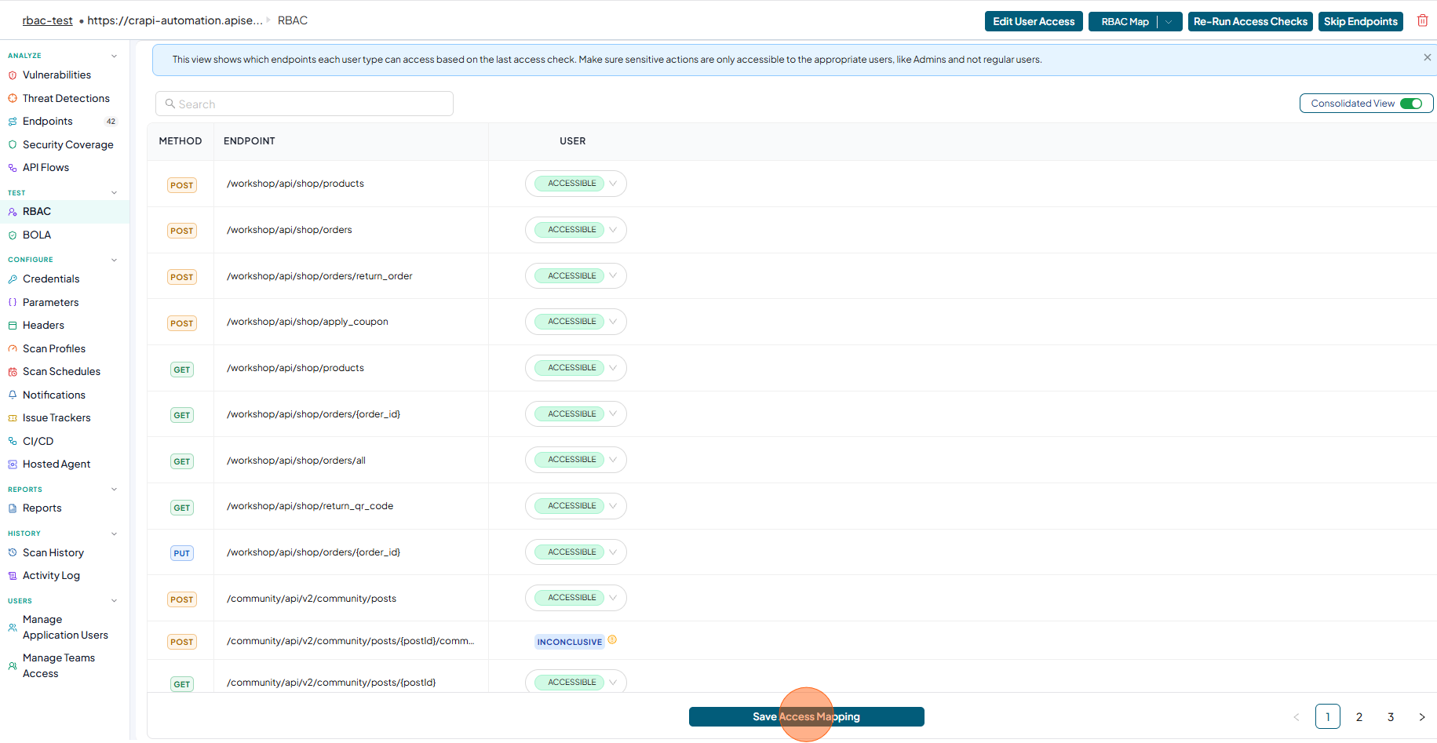Click the Vulnerabilities shield icon in sidebar
The width and height of the screenshot is (1437, 743).
(13, 75)
